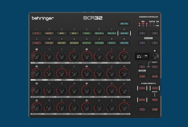Select the MIDI CTRL β button
The height and width of the screenshot is (127, 188).
tap(112, 33)
